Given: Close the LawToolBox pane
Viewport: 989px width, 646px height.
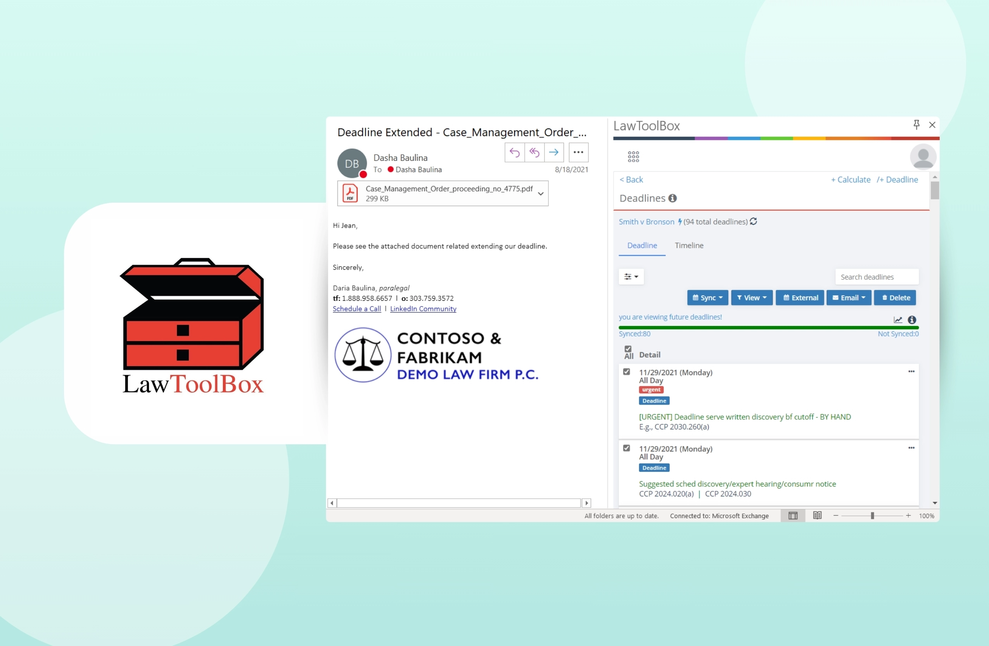Looking at the screenshot, I should [932, 125].
